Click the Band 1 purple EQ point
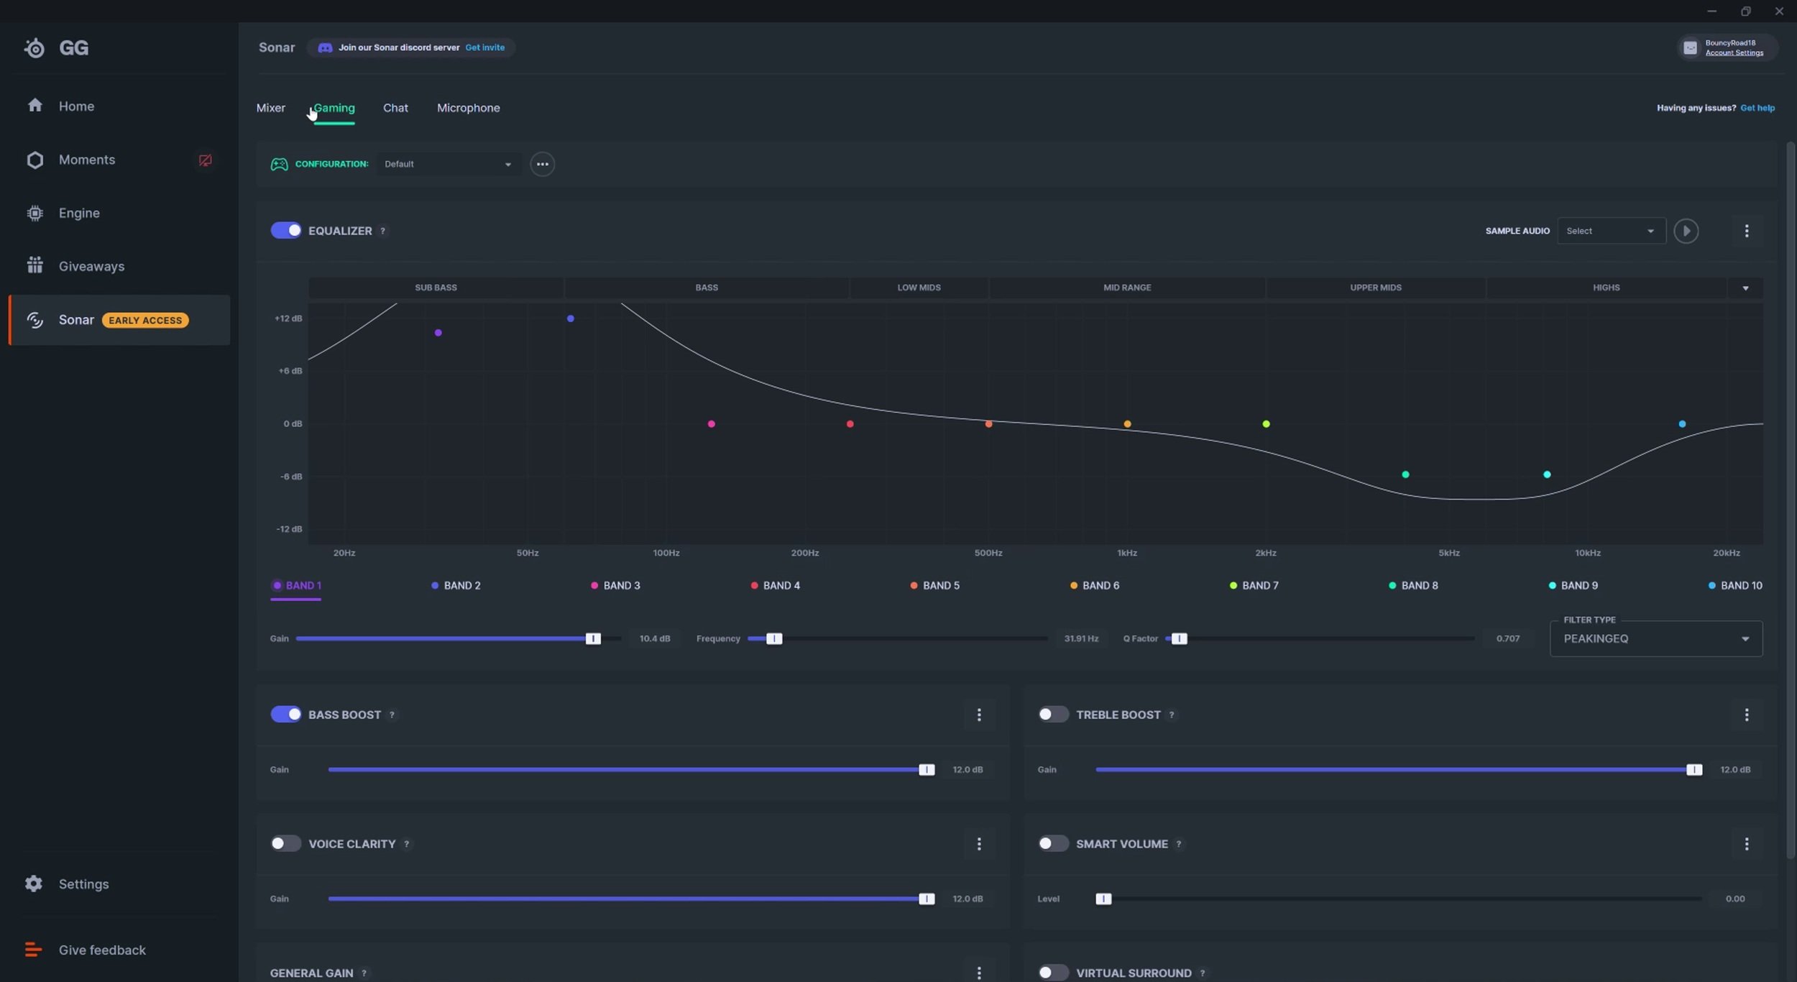Screen dimensions: 1797x982 coord(438,333)
